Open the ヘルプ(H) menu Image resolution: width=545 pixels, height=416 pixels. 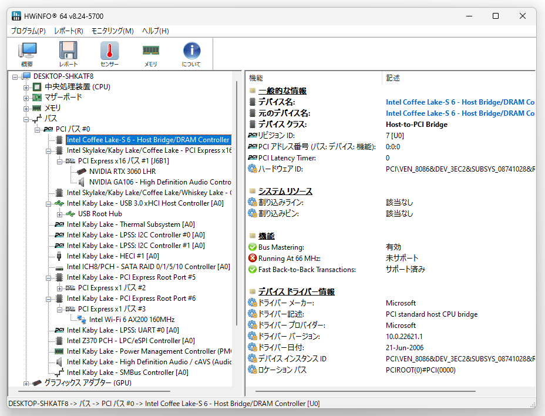click(156, 31)
